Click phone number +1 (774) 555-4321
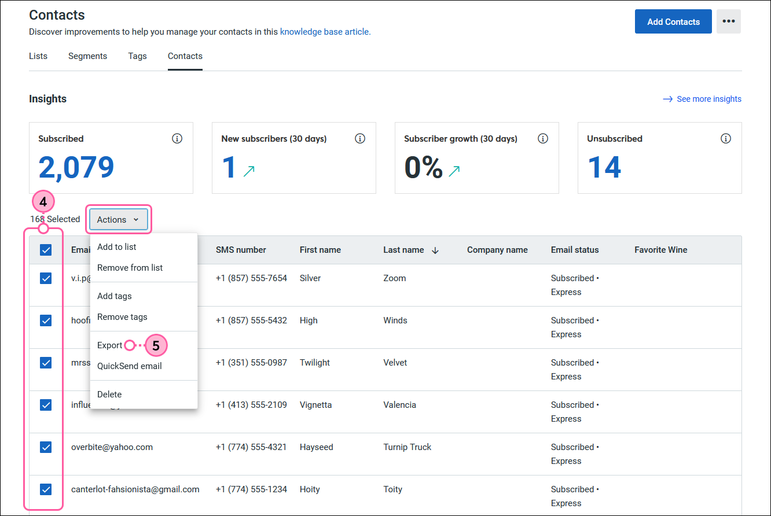This screenshot has width=771, height=516. tap(251, 447)
